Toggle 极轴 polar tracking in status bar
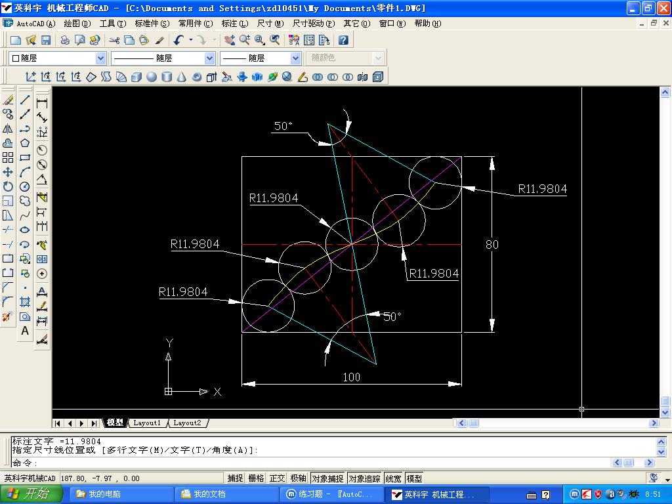The image size is (672, 504). coord(299,478)
